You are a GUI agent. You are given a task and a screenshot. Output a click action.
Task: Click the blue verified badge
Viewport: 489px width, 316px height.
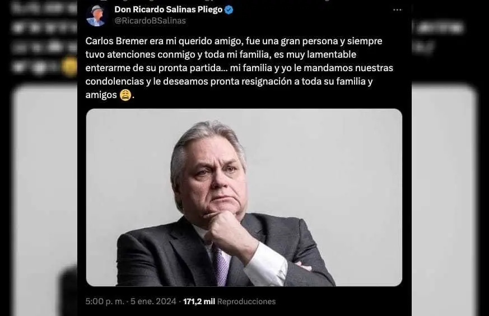pyautogui.click(x=229, y=10)
